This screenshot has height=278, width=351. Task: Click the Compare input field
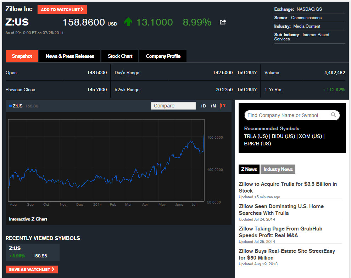tap(173, 106)
